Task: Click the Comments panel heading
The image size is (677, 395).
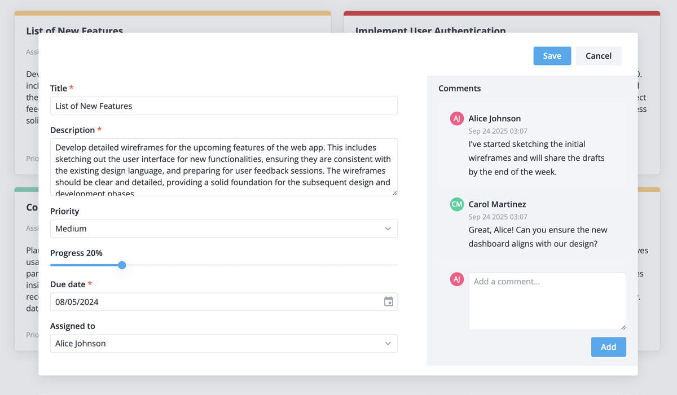Action: (459, 88)
